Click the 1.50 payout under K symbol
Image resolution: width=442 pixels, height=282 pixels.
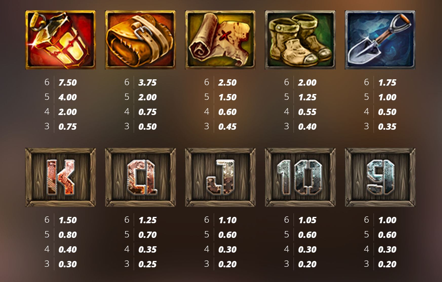(68, 220)
